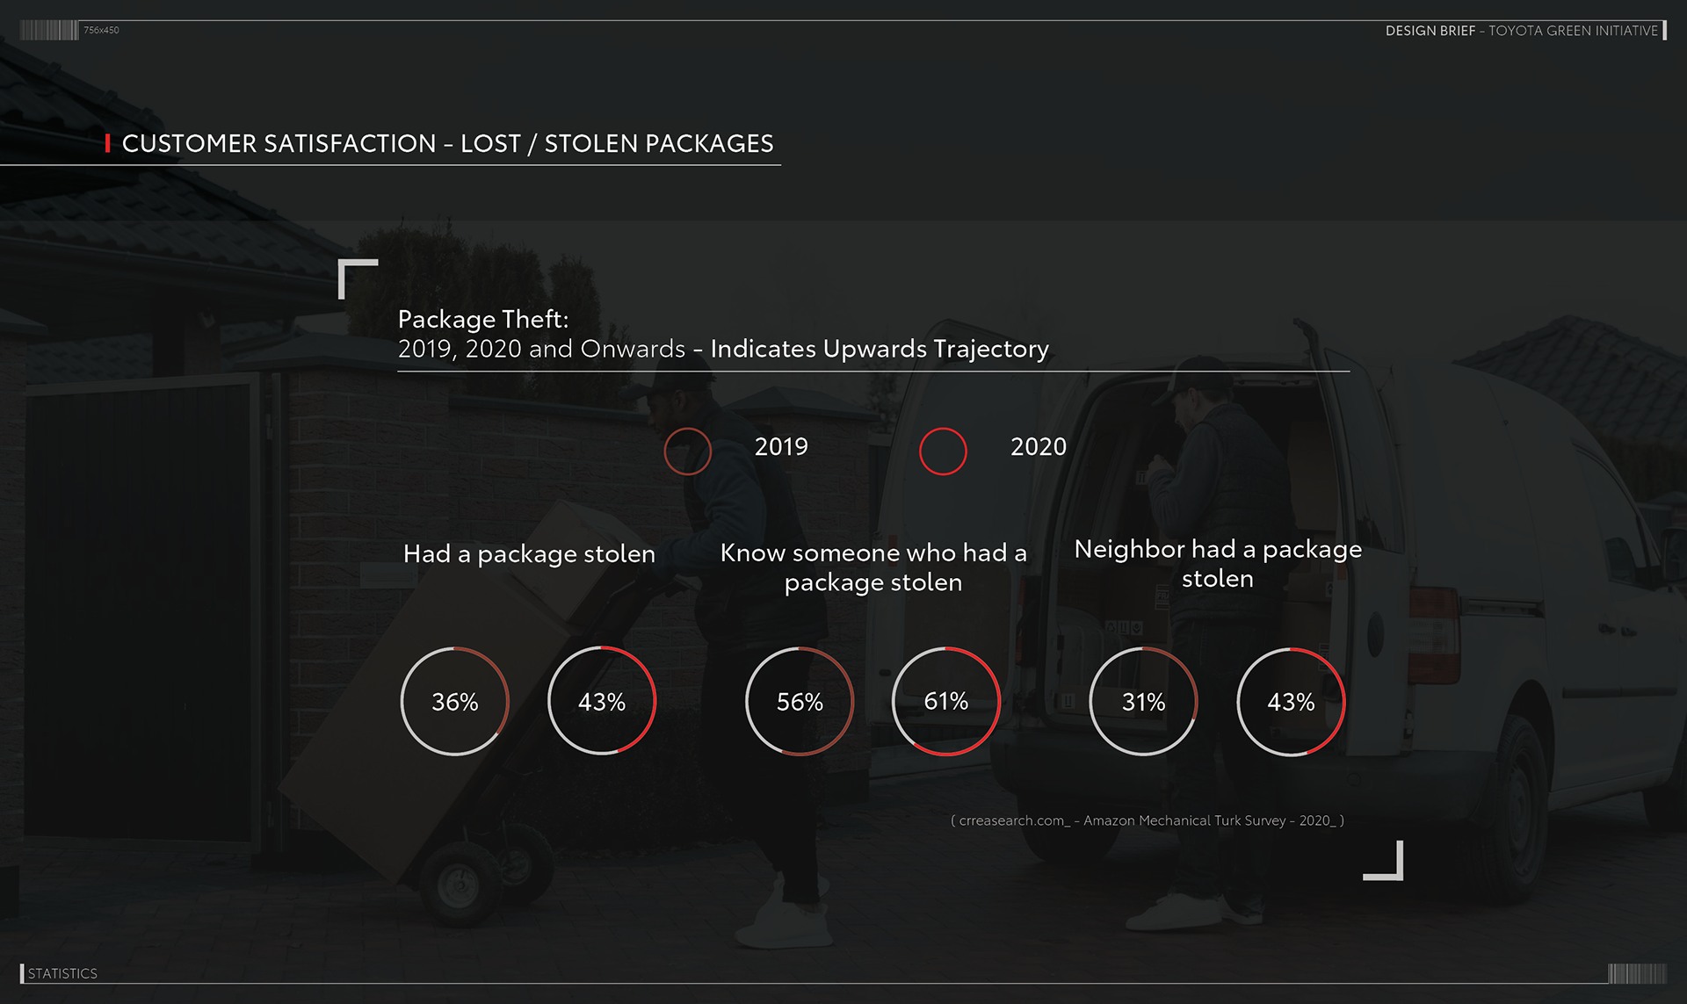
Task: Click the STATISTICS label in the footer
Action: 62,973
